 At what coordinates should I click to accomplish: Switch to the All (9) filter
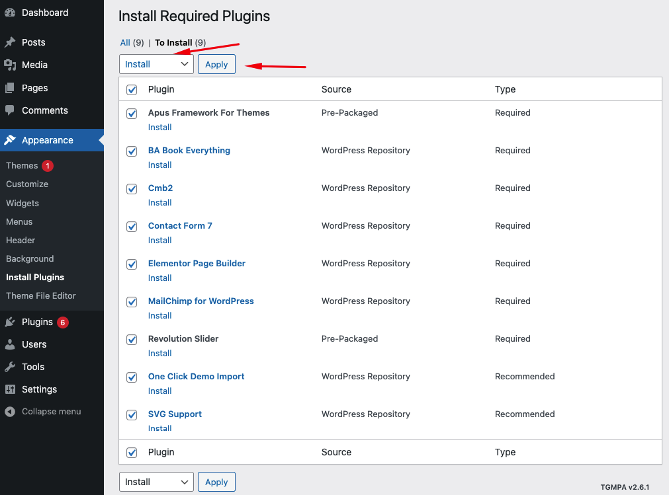125,42
